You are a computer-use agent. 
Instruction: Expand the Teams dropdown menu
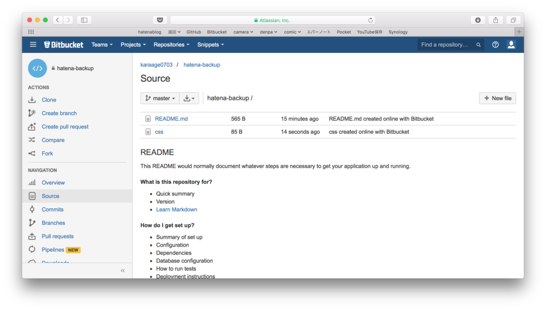[x=102, y=45]
